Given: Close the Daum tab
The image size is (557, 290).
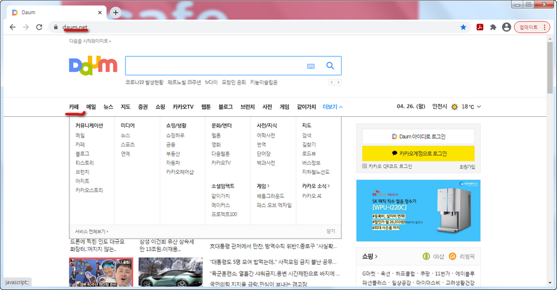Looking at the screenshot, I should pyautogui.click(x=100, y=12).
